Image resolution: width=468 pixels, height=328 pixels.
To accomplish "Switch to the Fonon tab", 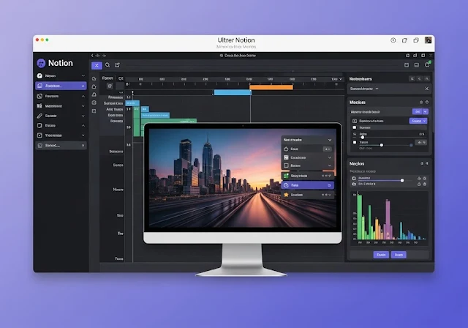I will pyautogui.click(x=107, y=78).
